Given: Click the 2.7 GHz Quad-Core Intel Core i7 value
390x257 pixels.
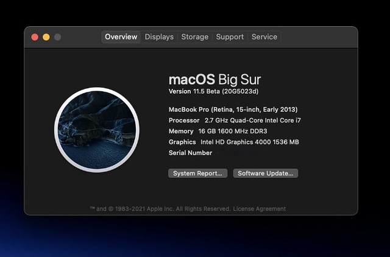Looking at the screenshot, I should click(x=253, y=121).
